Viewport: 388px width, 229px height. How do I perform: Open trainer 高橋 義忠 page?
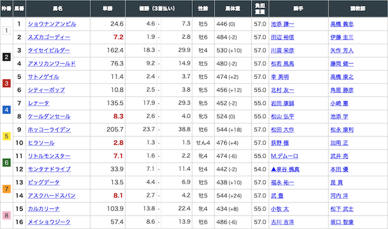[x=342, y=24]
